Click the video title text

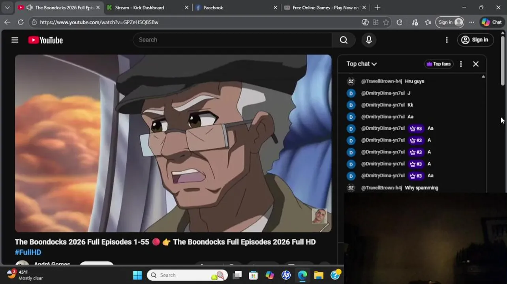[x=165, y=242]
